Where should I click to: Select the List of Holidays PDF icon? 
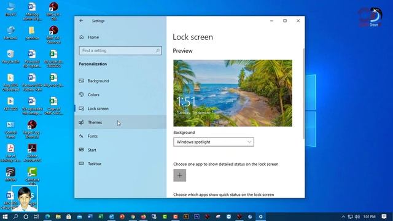(10, 153)
